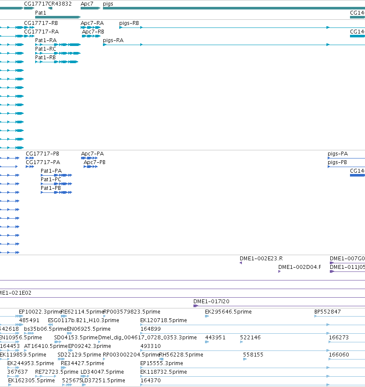Open the RP003579823.5prime EST label

tap(132, 312)
